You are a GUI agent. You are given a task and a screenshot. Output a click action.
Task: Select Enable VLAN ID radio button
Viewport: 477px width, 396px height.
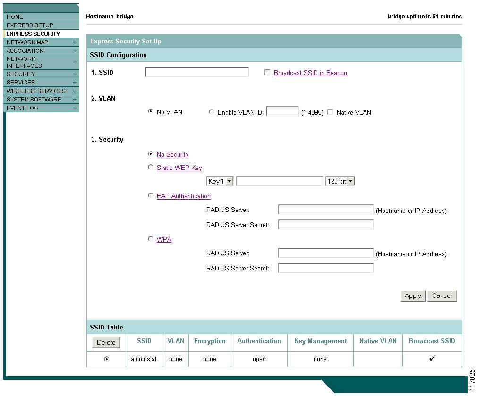211,112
